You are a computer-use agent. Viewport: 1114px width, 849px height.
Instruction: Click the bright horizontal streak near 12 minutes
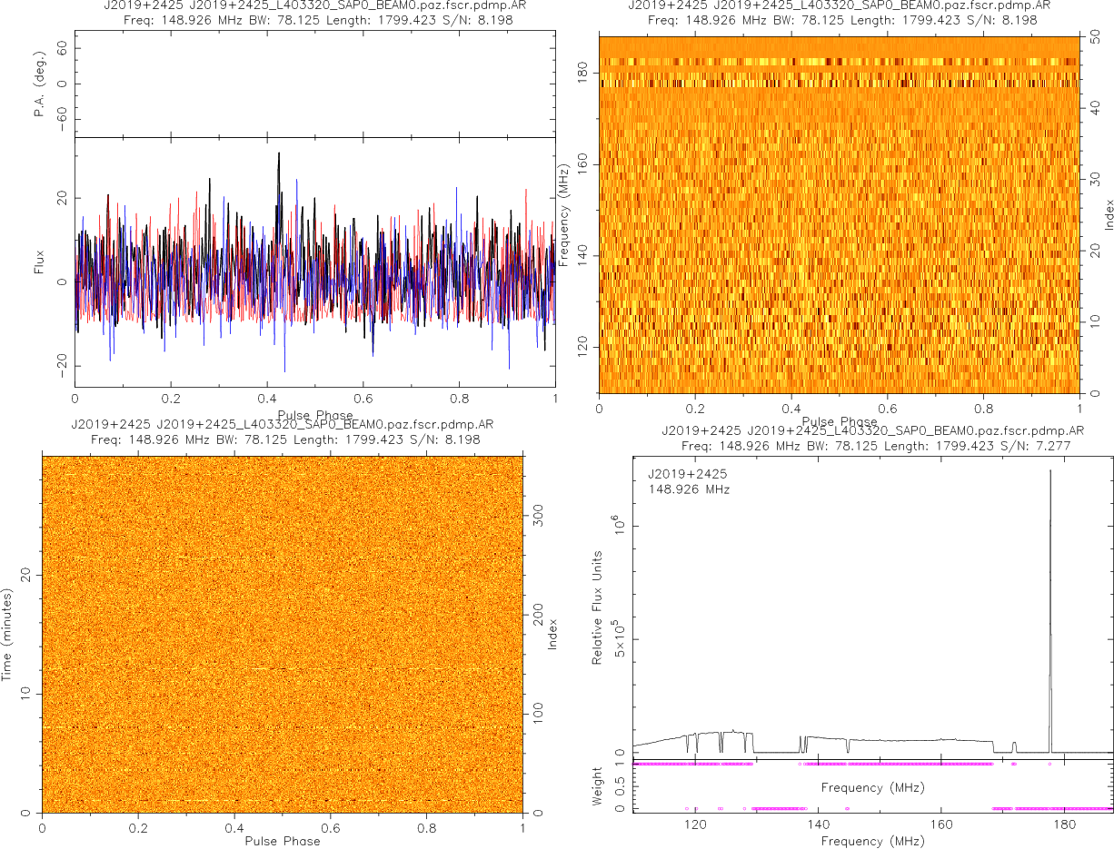point(273,669)
